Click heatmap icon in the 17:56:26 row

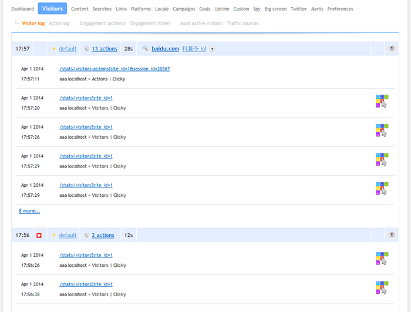coord(382,259)
